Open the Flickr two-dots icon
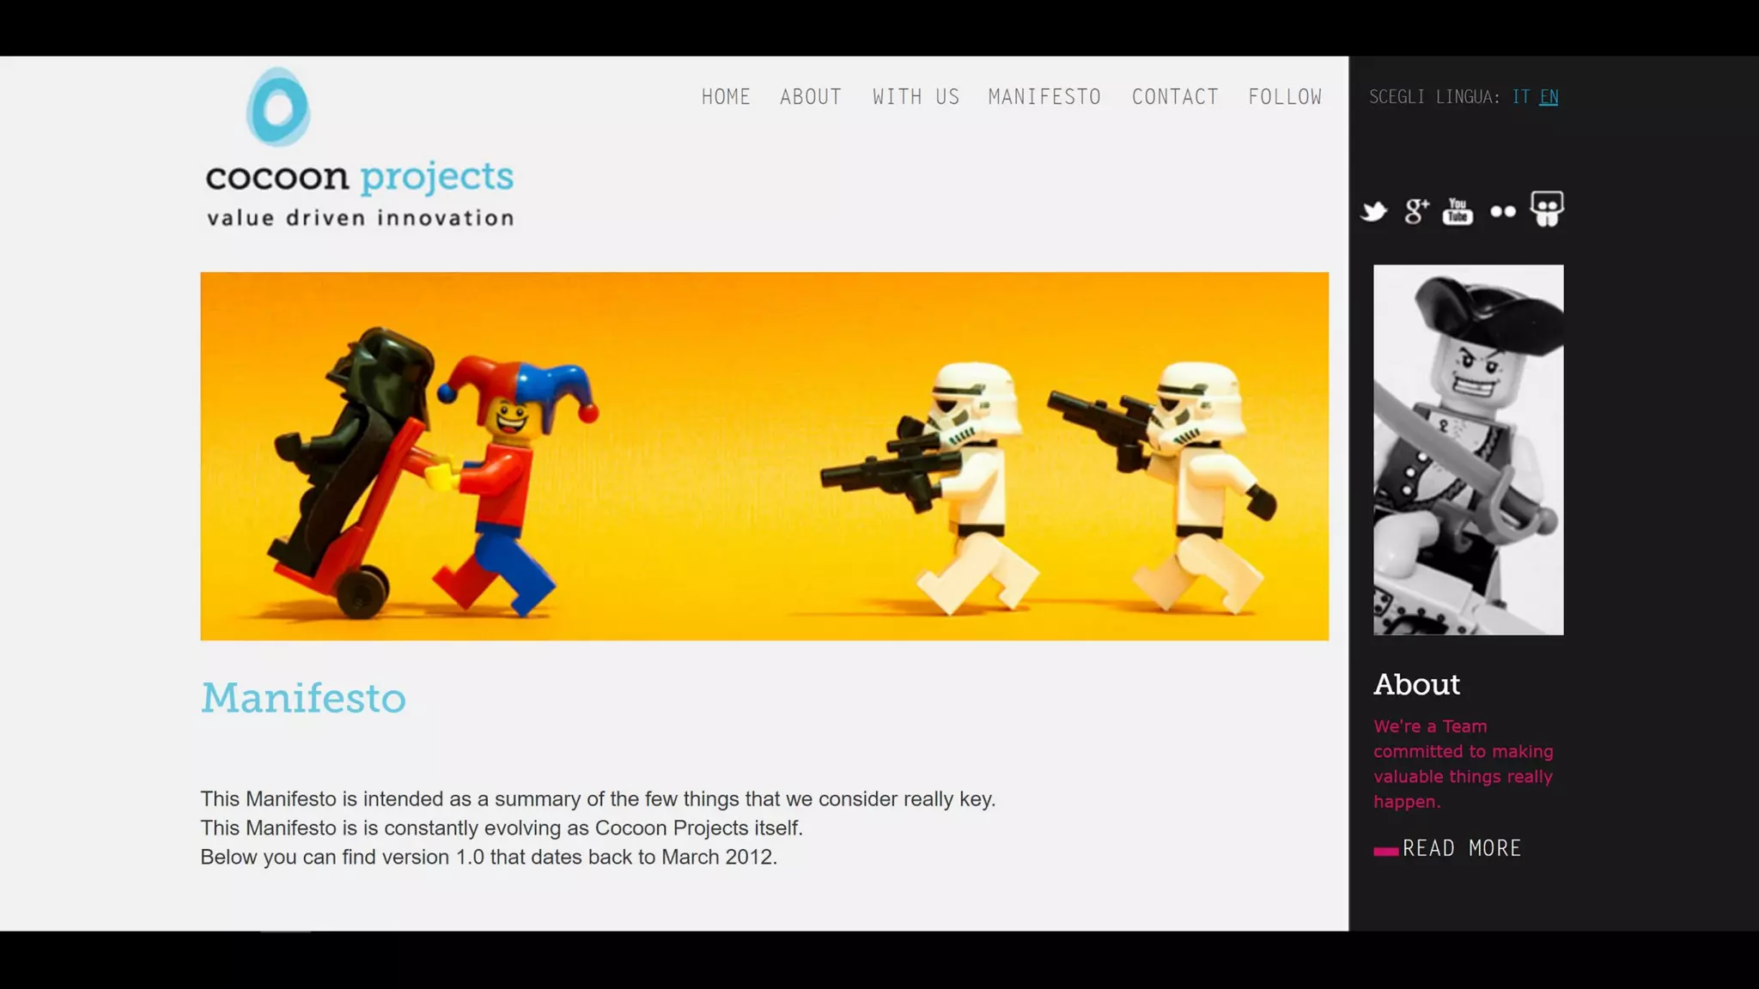This screenshot has width=1759, height=989. click(1502, 211)
